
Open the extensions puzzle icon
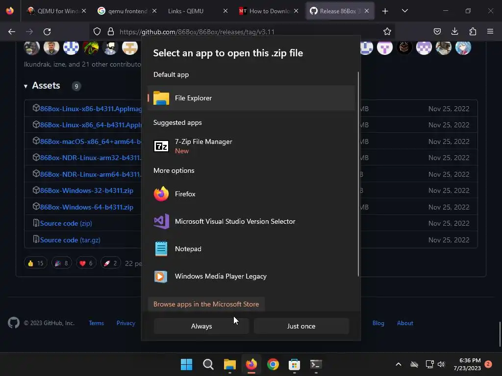pos(473,31)
